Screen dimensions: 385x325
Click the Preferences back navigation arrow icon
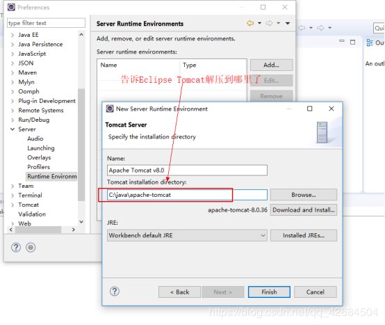[250, 24]
